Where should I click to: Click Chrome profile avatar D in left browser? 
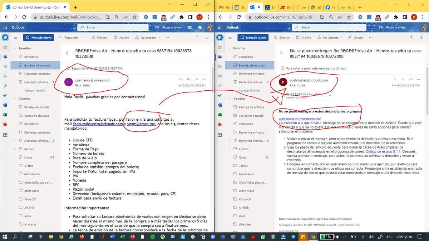tap(199, 17)
